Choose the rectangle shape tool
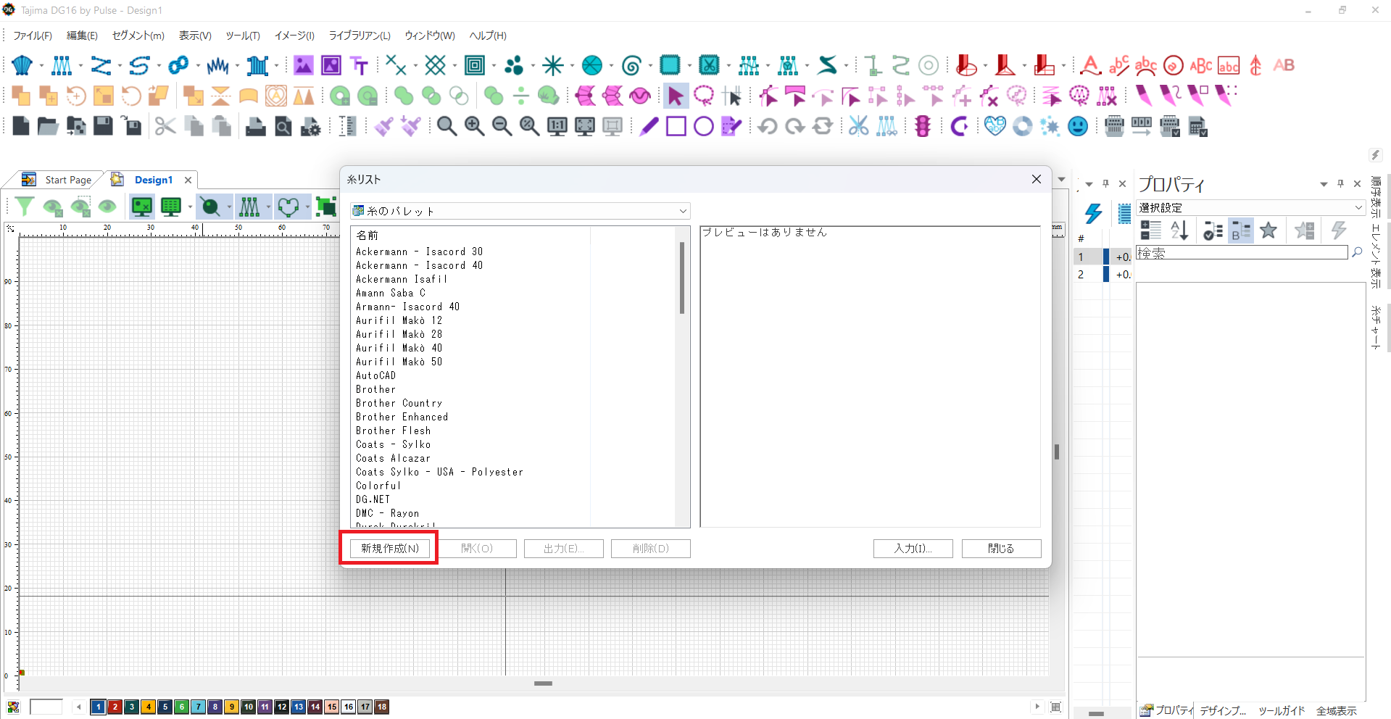The width and height of the screenshot is (1391, 719). click(676, 126)
